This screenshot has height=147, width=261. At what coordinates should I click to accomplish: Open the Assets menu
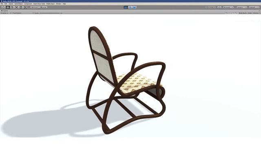coord(11,4)
